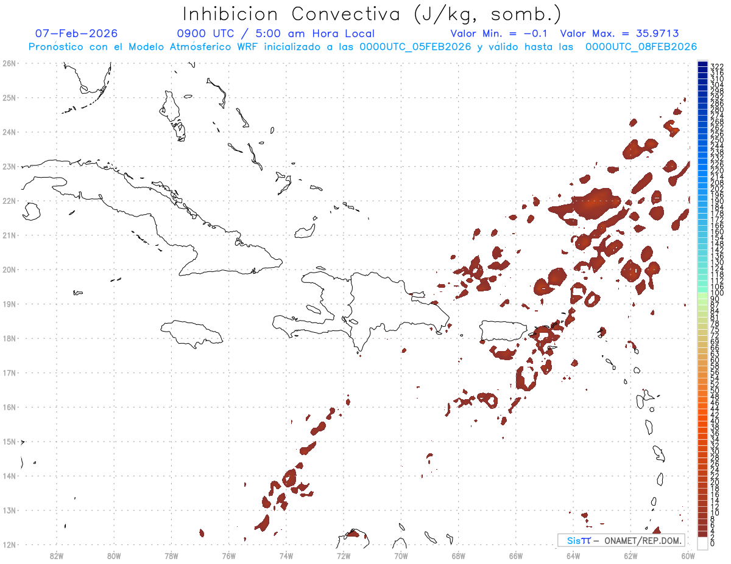
Task: Click the '23N' latitude label
Action: (x=9, y=166)
